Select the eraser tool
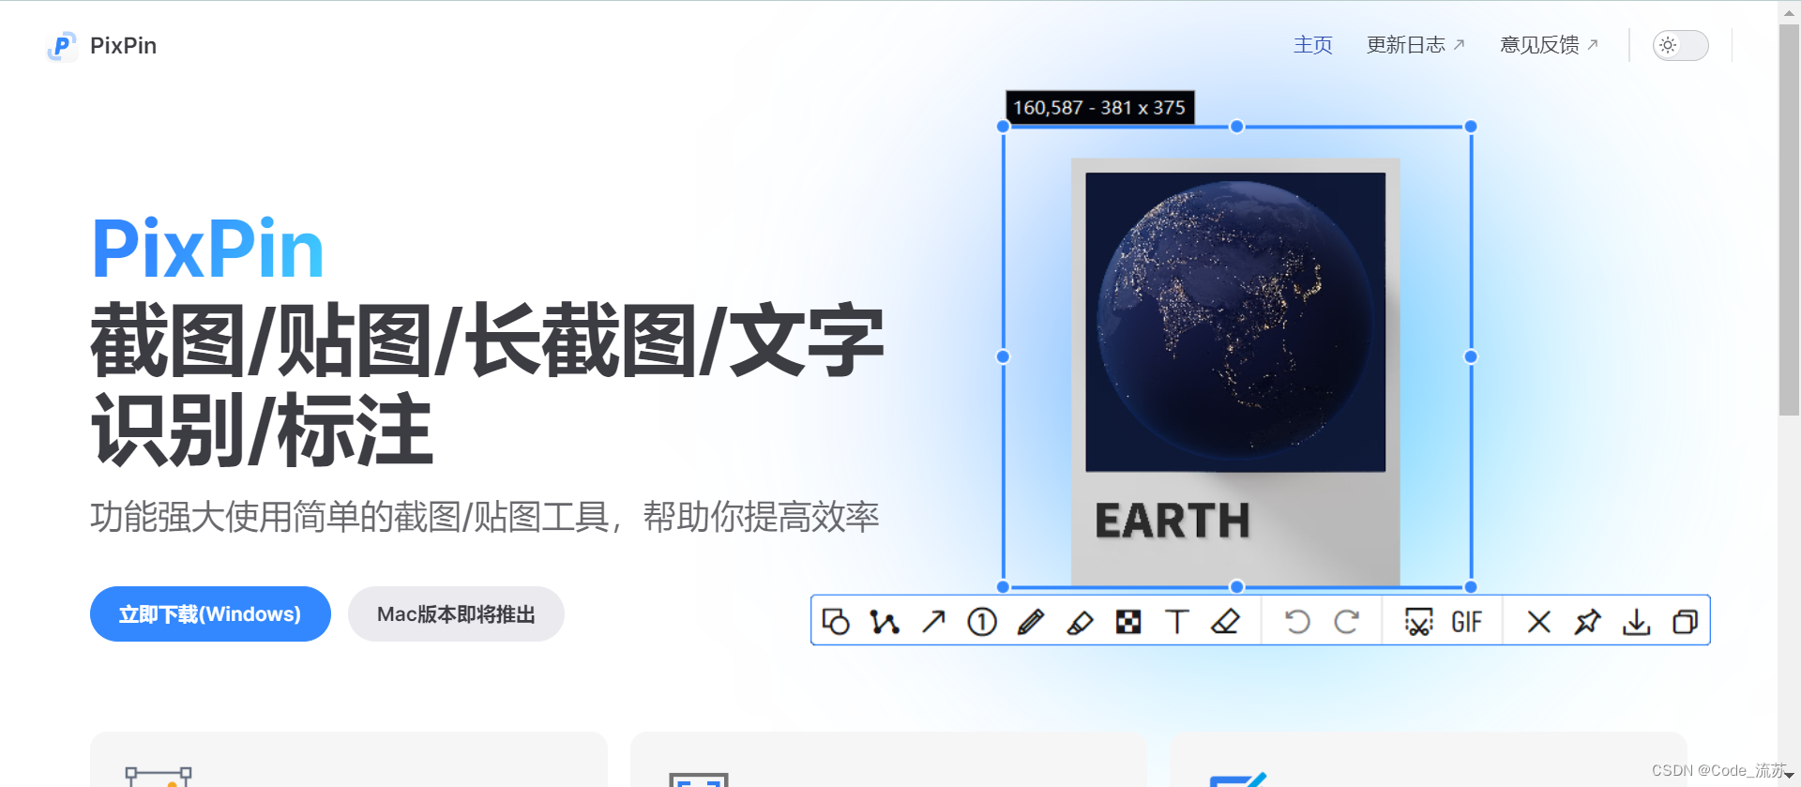Screen dimensions: 1801x787 pos(1225,621)
